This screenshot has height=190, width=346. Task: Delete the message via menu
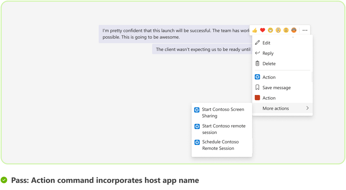[269, 63]
